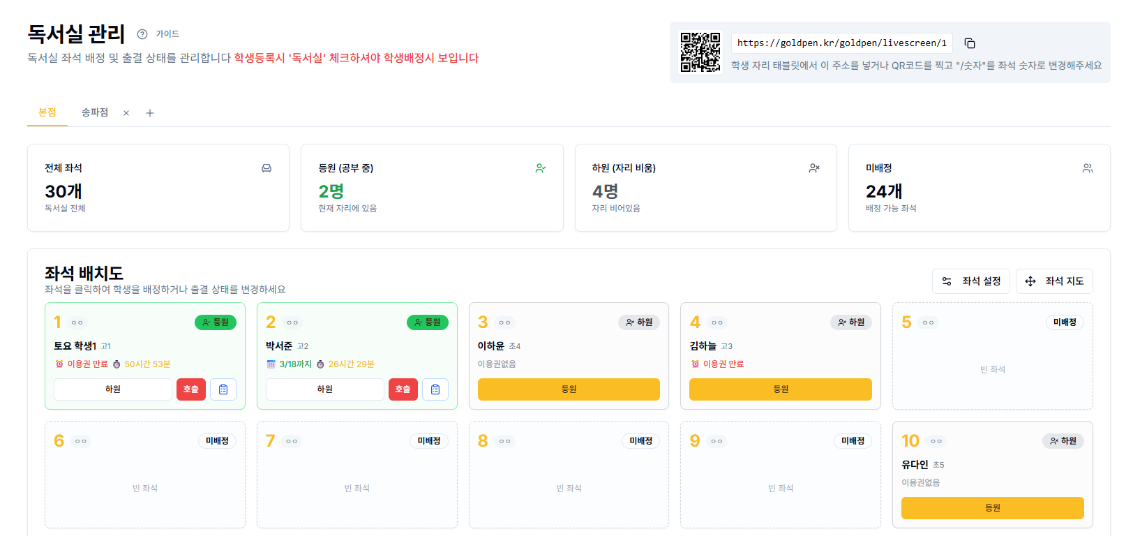Open the clipboard record icon for seat 2
The width and height of the screenshot is (1133, 536).
[x=435, y=389]
